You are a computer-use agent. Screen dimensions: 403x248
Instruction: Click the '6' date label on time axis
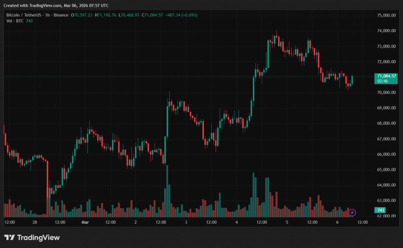point(337,222)
